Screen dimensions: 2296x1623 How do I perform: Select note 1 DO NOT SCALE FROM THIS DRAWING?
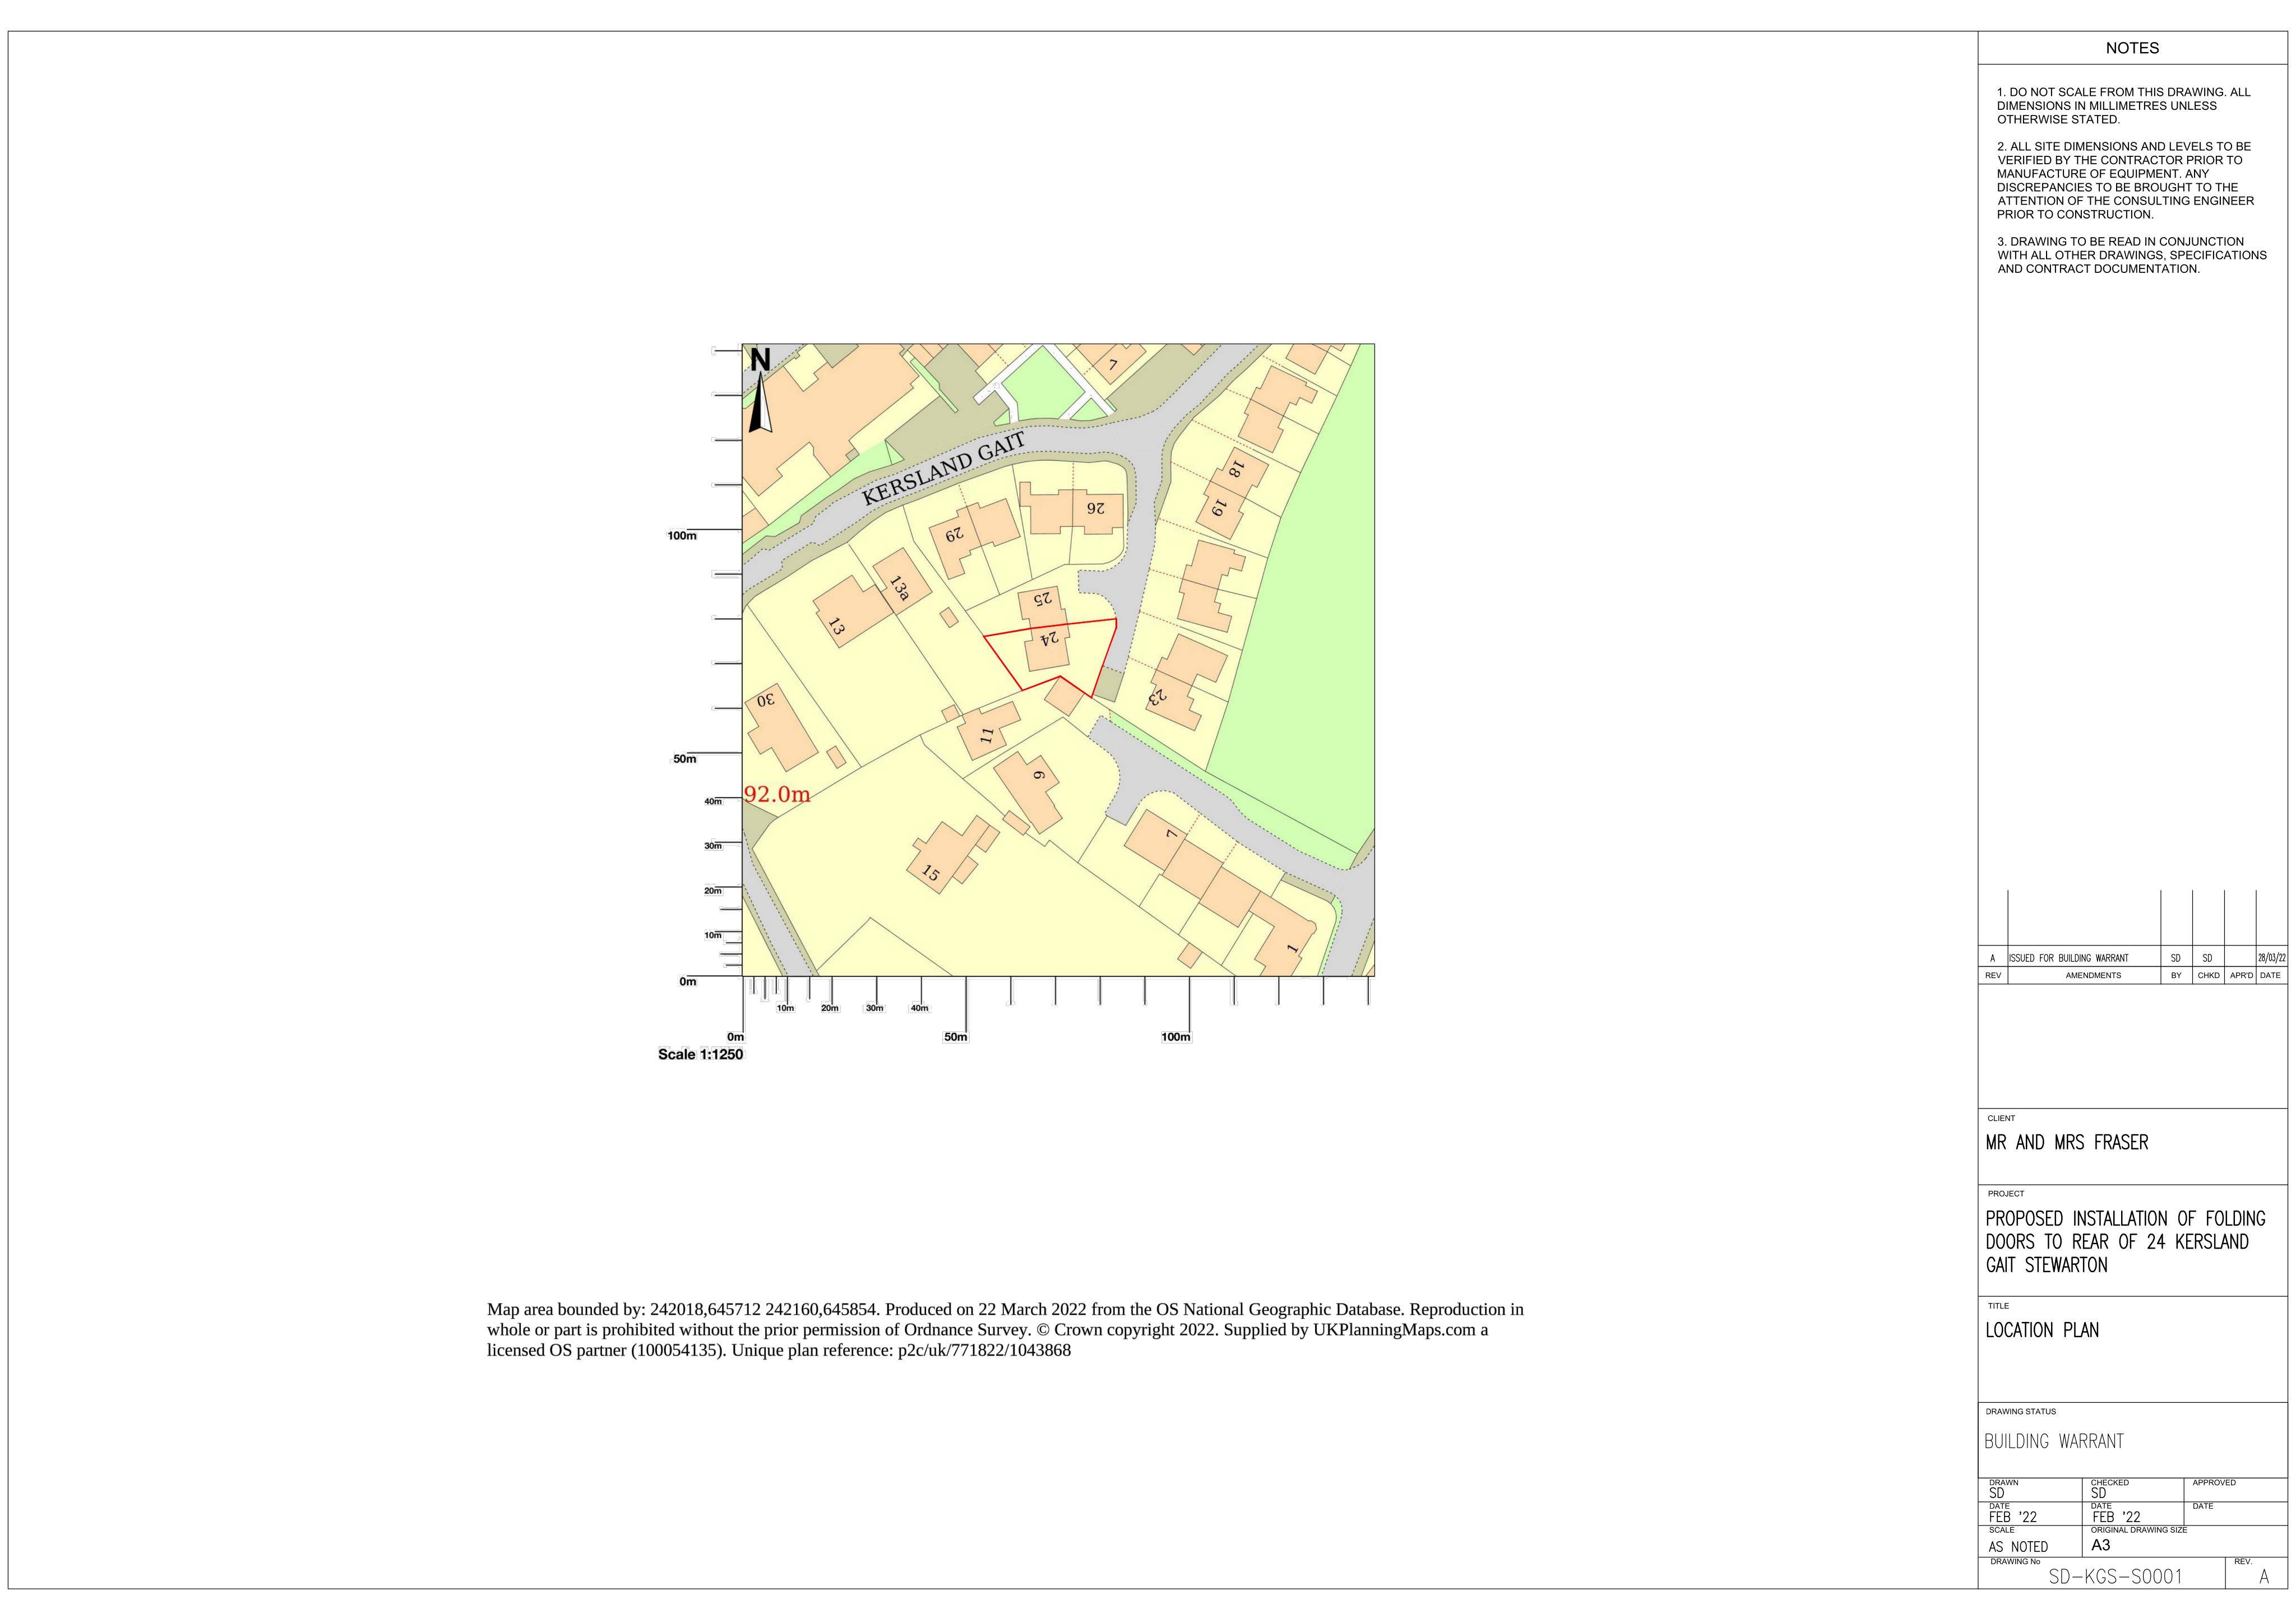[x=2123, y=106]
